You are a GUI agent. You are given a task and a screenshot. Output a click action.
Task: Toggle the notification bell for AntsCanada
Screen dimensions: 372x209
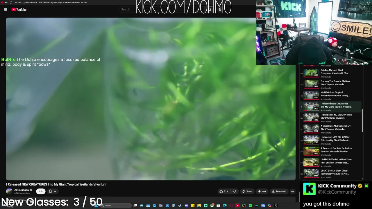[50, 191]
